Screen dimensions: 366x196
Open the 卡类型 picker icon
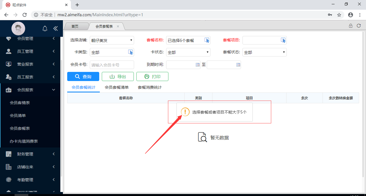131,52
